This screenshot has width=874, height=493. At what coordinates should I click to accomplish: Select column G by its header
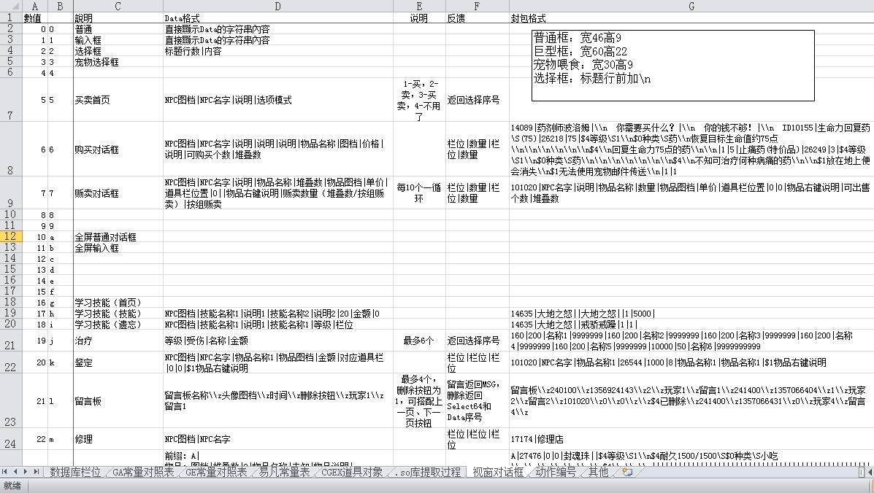click(691, 6)
